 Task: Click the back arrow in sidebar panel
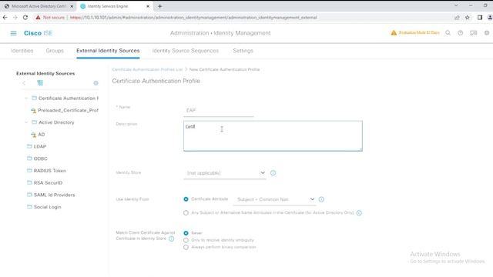[x=24, y=83]
